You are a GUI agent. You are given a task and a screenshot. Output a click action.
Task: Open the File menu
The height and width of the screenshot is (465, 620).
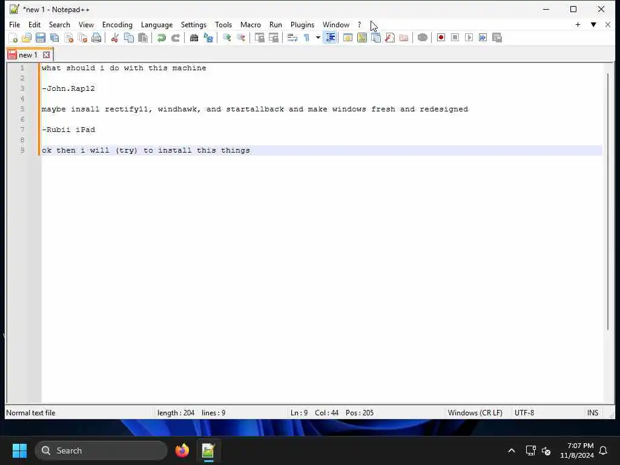(x=15, y=24)
